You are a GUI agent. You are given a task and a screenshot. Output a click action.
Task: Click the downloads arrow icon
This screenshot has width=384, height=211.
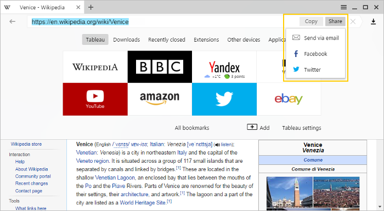coord(373,22)
